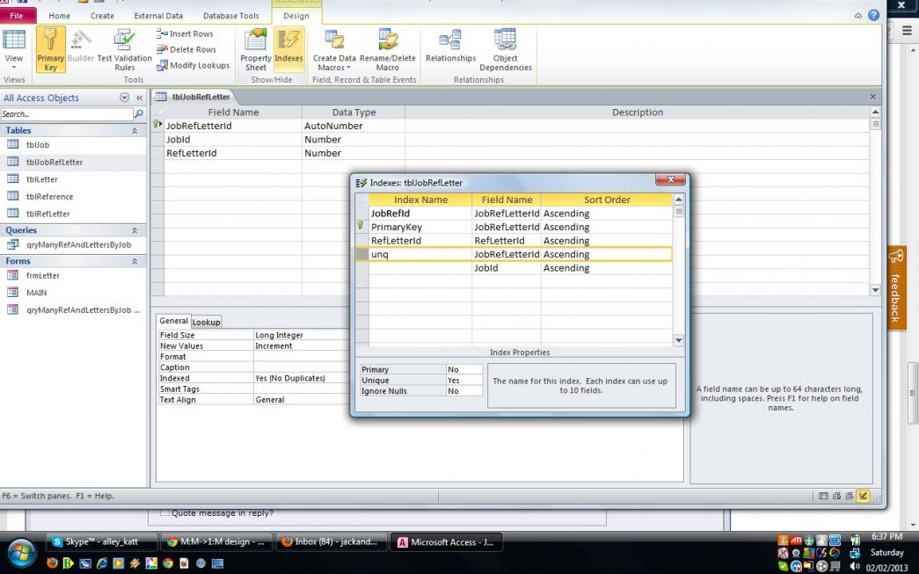The height and width of the screenshot is (574, 919).
Task: Open the Relationships window
Action: click(450, 47)
